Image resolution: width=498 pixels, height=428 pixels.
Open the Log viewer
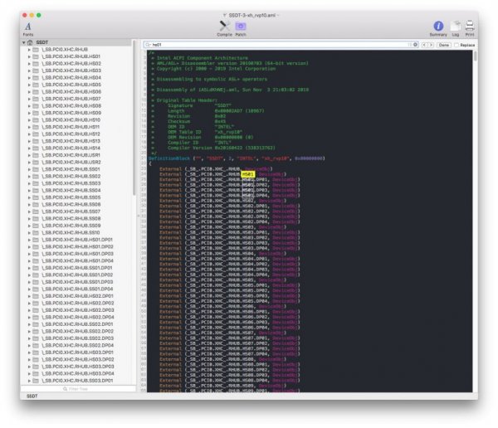coord(456,28)
